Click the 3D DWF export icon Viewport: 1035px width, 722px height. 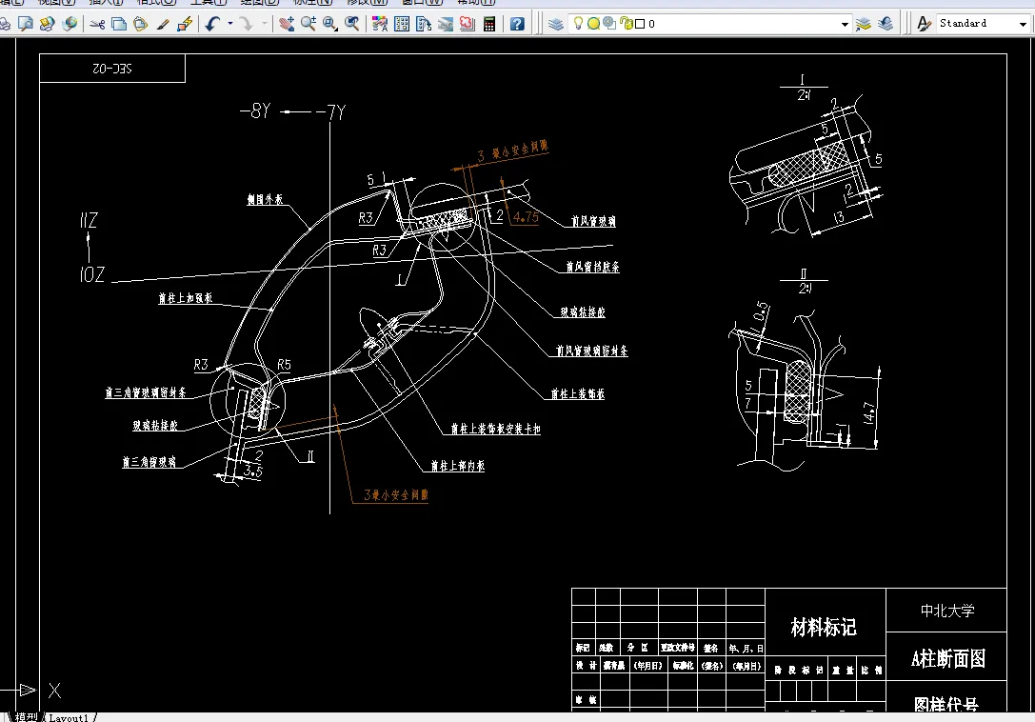(x=70, y=24)
